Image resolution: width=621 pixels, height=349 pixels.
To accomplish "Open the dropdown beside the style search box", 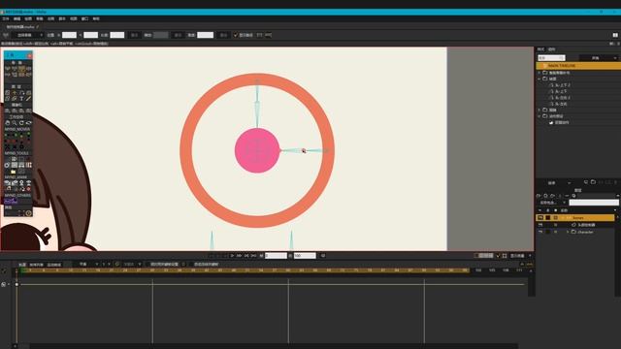I will click(x=599, y=58).
